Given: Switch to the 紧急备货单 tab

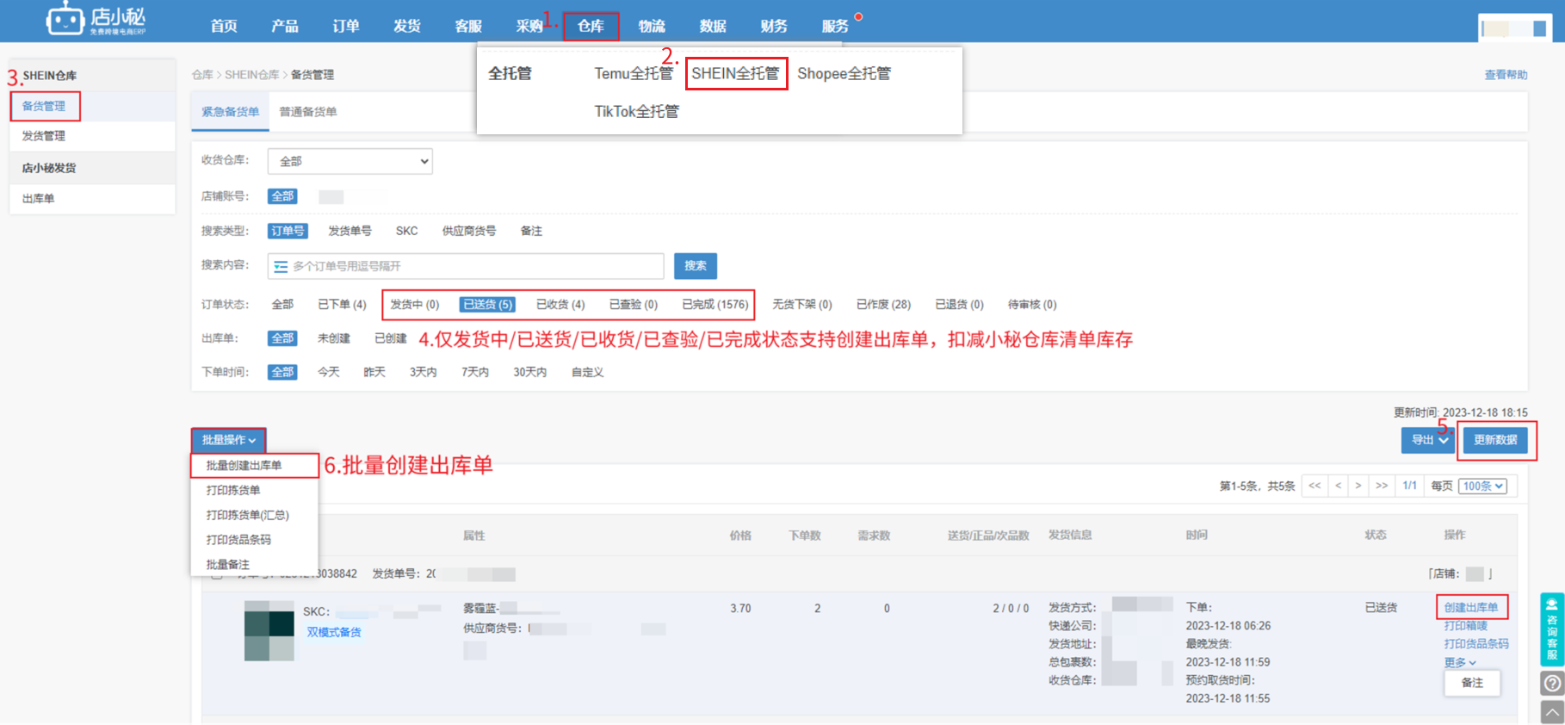Looking at the screenshot, I should click(x=230, y=112).
